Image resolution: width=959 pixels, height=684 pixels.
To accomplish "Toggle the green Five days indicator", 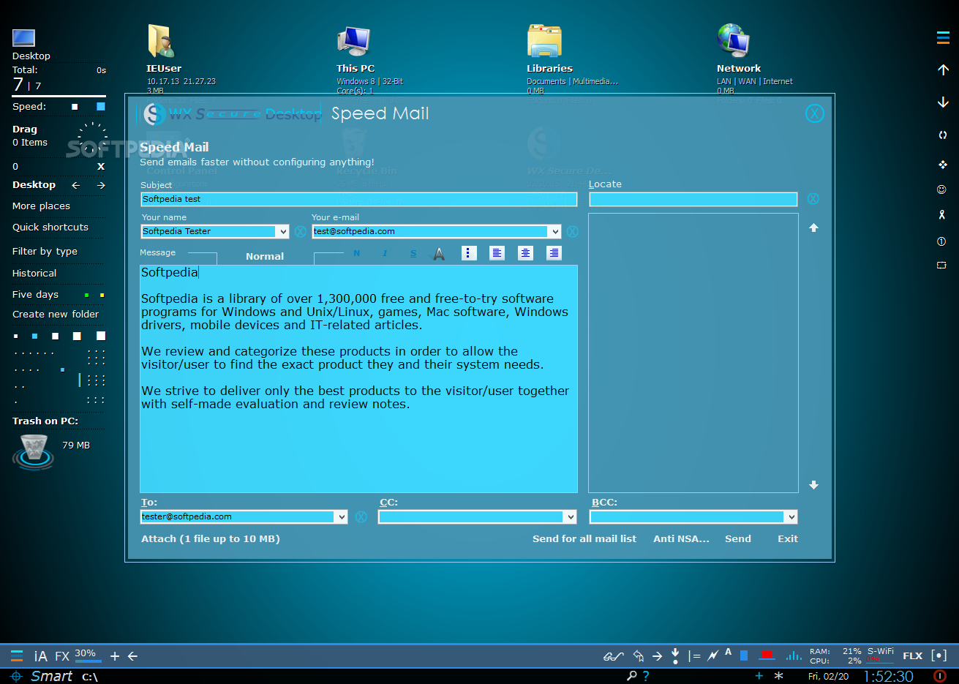I will pos(86,295).
